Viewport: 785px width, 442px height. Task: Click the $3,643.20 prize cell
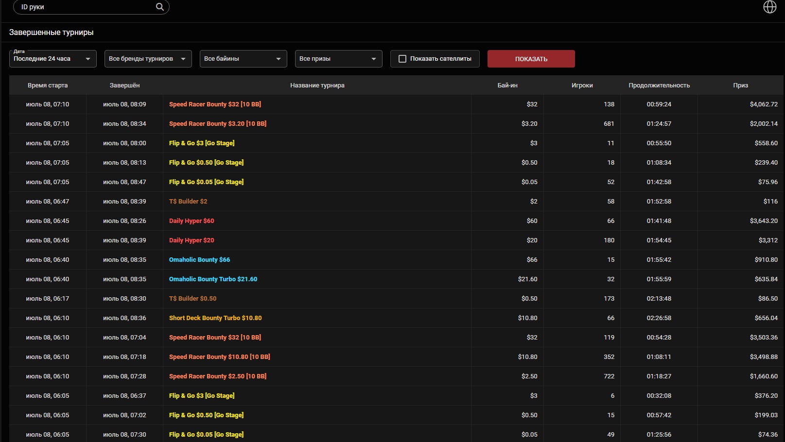tap(764, 221)
